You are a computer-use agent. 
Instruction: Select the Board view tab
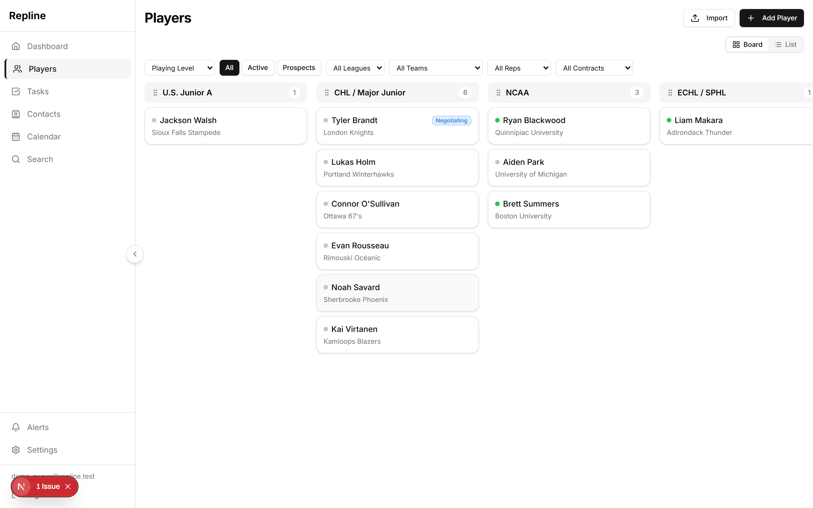[x=747, y=44]
